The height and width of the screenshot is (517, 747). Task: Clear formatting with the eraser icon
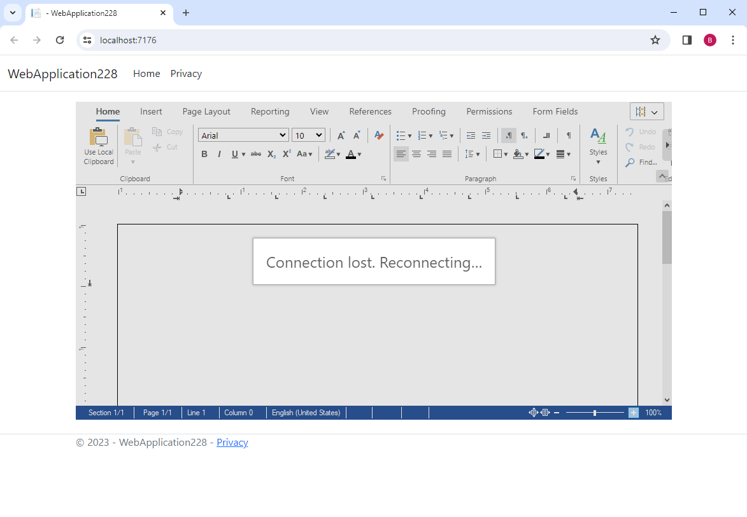click(379, 135)
